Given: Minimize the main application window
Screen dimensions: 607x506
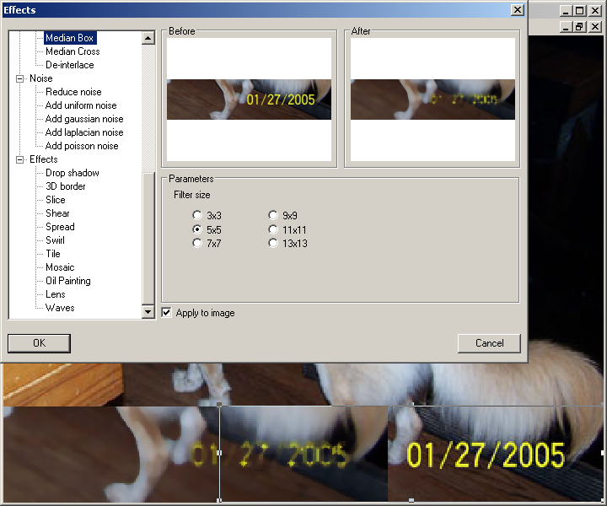Looking at the screenshot, I should [566, 11].
